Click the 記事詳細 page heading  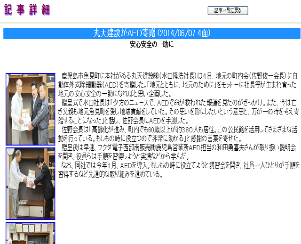click(x=27, y=9)
